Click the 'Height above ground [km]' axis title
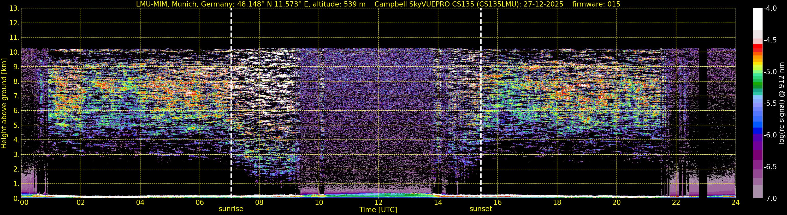The height and width of the screenshot is (215, 787). (x=4, y=103)
